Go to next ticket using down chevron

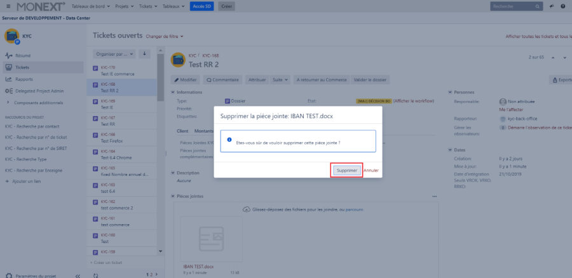coord(564,58)
